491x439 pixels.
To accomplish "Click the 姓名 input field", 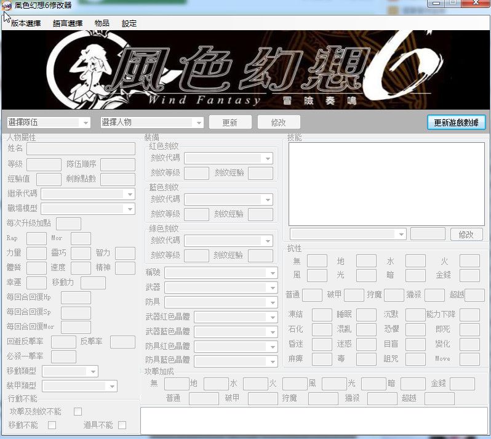I will click(81, 148).
